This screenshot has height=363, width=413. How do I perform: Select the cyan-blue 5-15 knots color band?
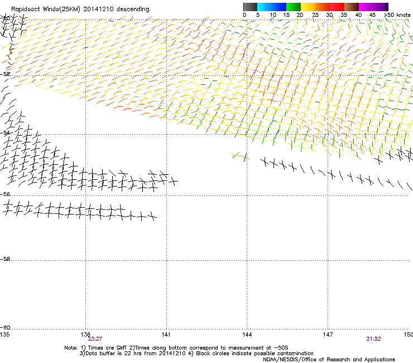pos(272,7)
